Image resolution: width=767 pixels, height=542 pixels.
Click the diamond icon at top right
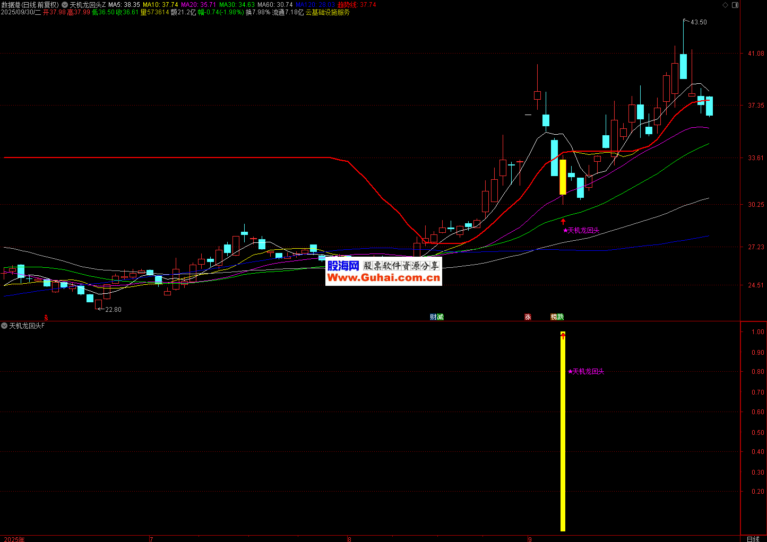pyautogui.click(x=726, y=5)
